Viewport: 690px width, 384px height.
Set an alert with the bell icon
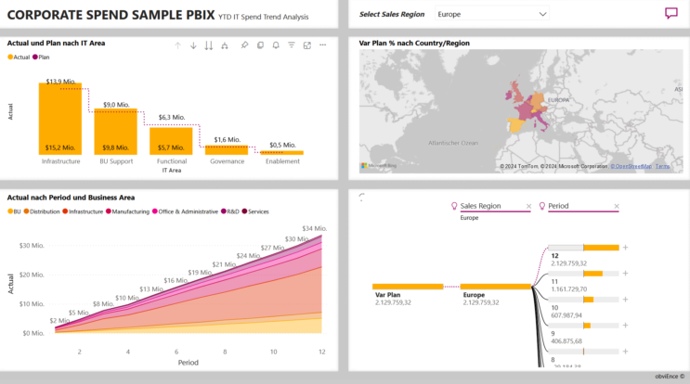click(x=276, y=45)
